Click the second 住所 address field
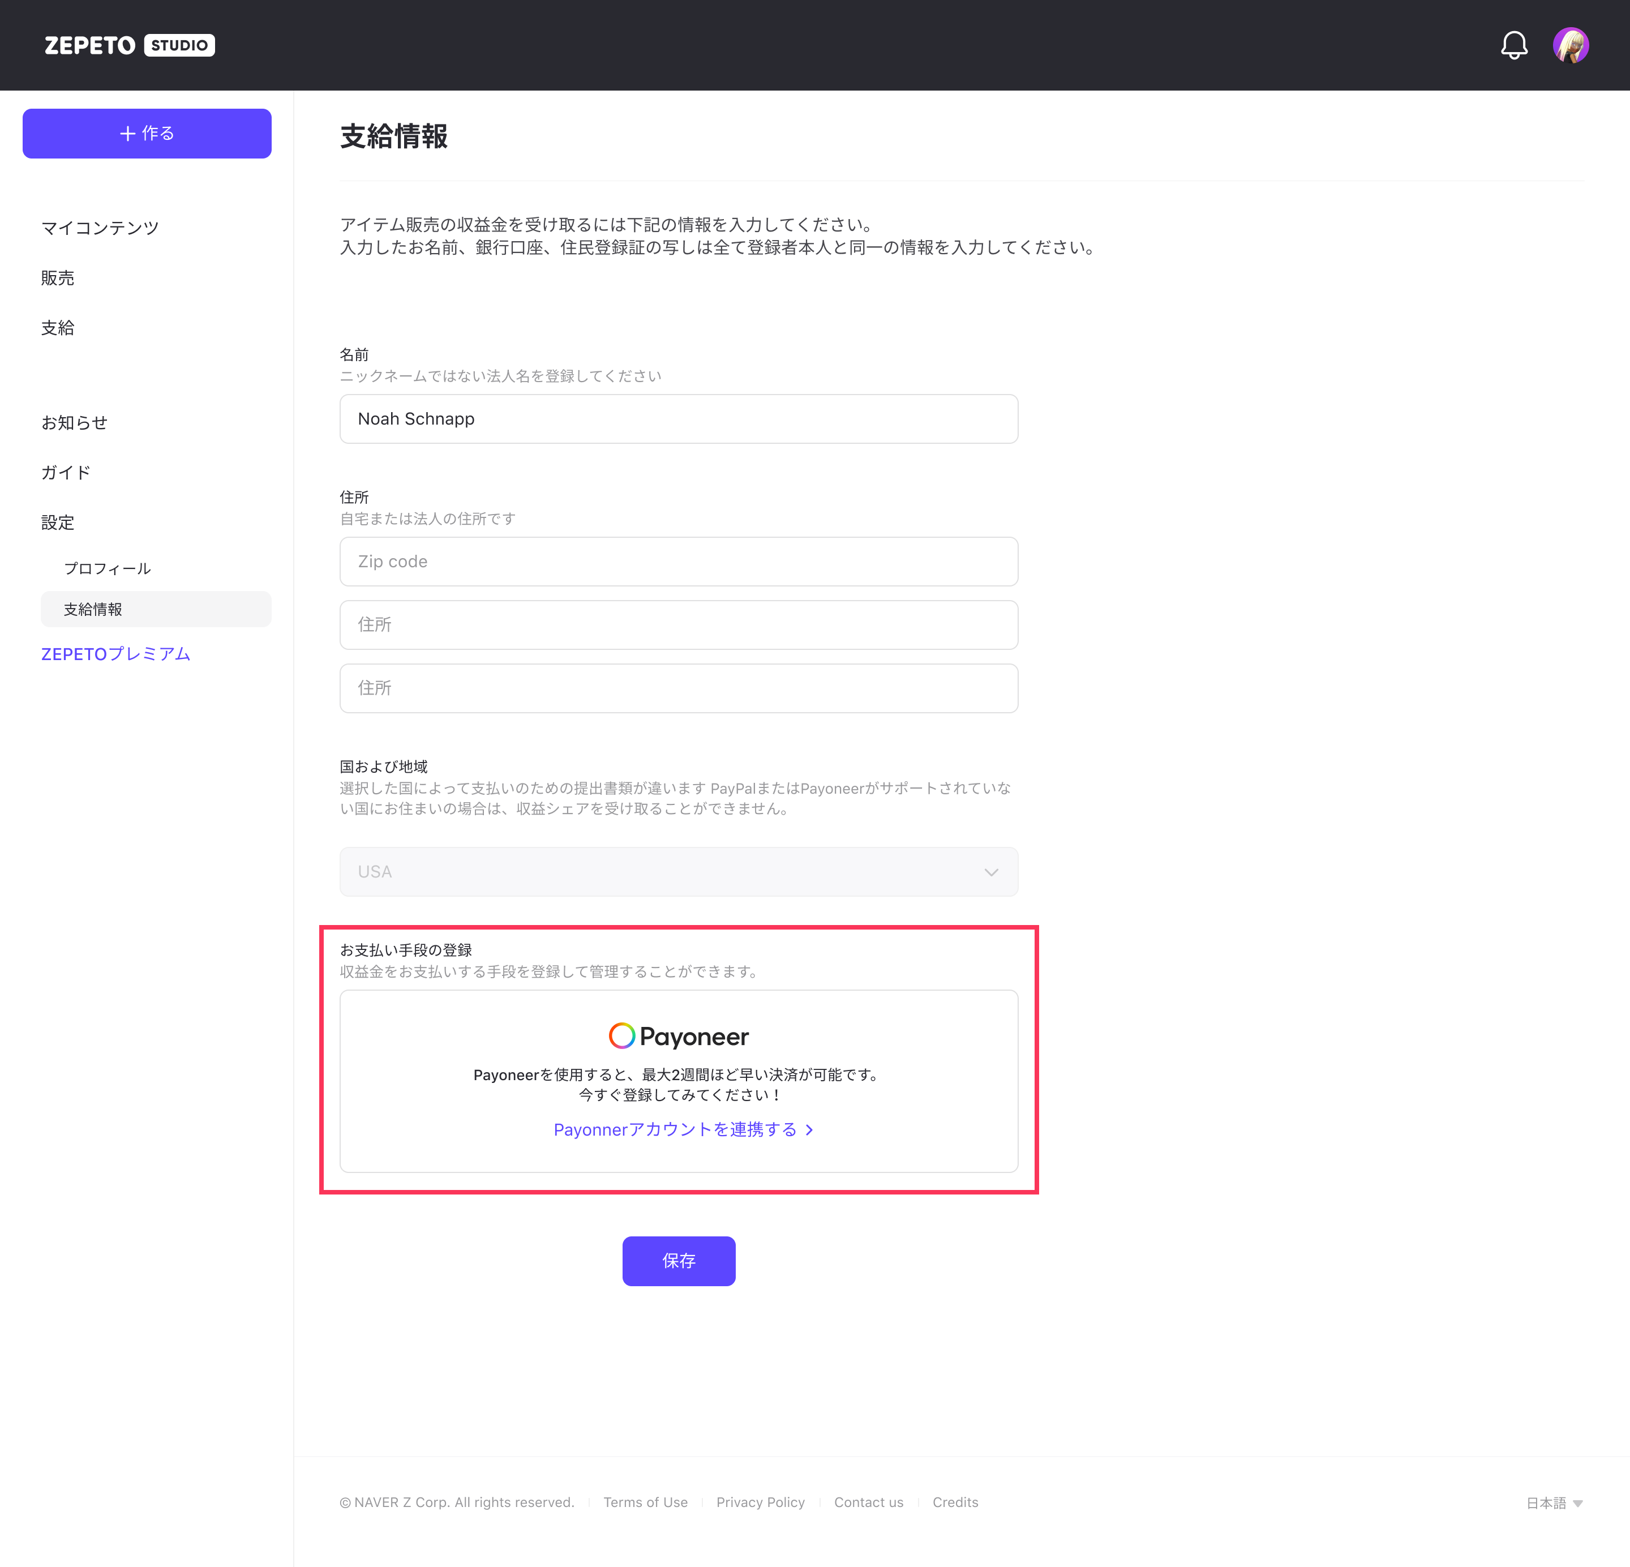Screen dimensions: 1630x1567 coord(679,688)
